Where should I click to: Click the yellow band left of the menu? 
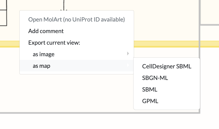click(10, 44)
